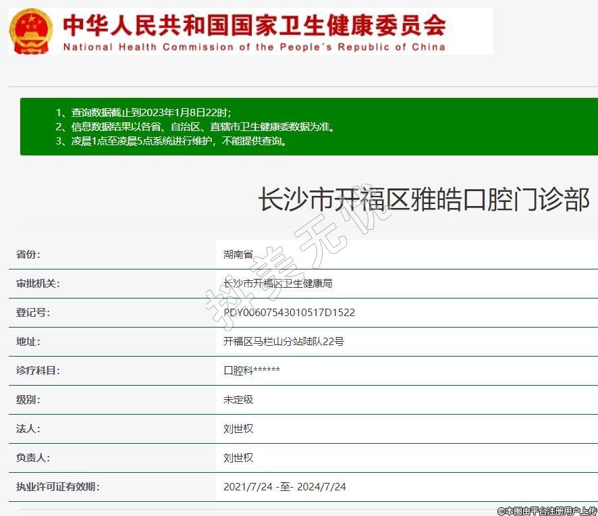Click the second notice about 信息数据结果
The width and height of the screenshot is (598, 516).
coord(194,127)
